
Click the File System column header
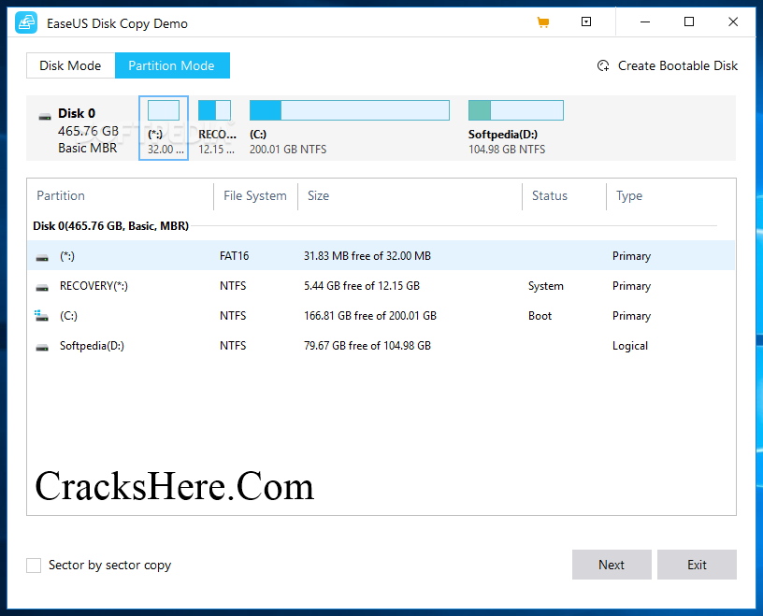click(x=255, y=195)
